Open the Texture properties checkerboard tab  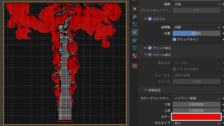(x=135, y=66)
